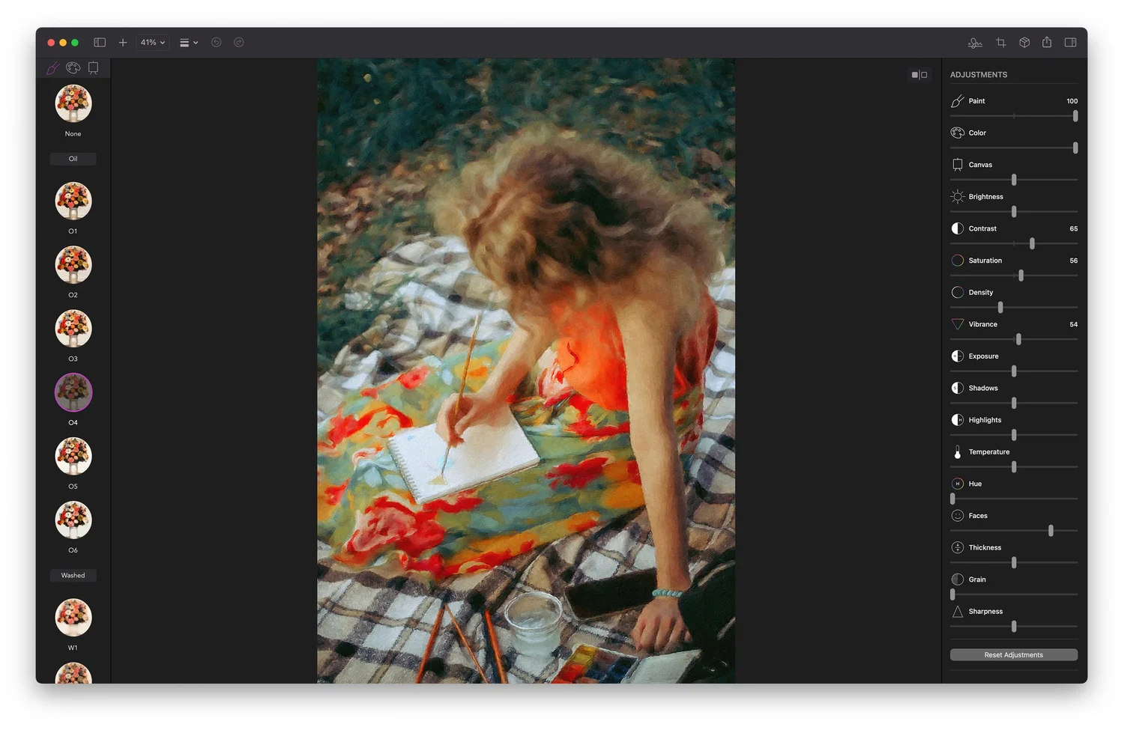The width and height of the screenshot is (1124, 730).
Task: Select the O6 preset thumbnail
Action: [73, 520]
